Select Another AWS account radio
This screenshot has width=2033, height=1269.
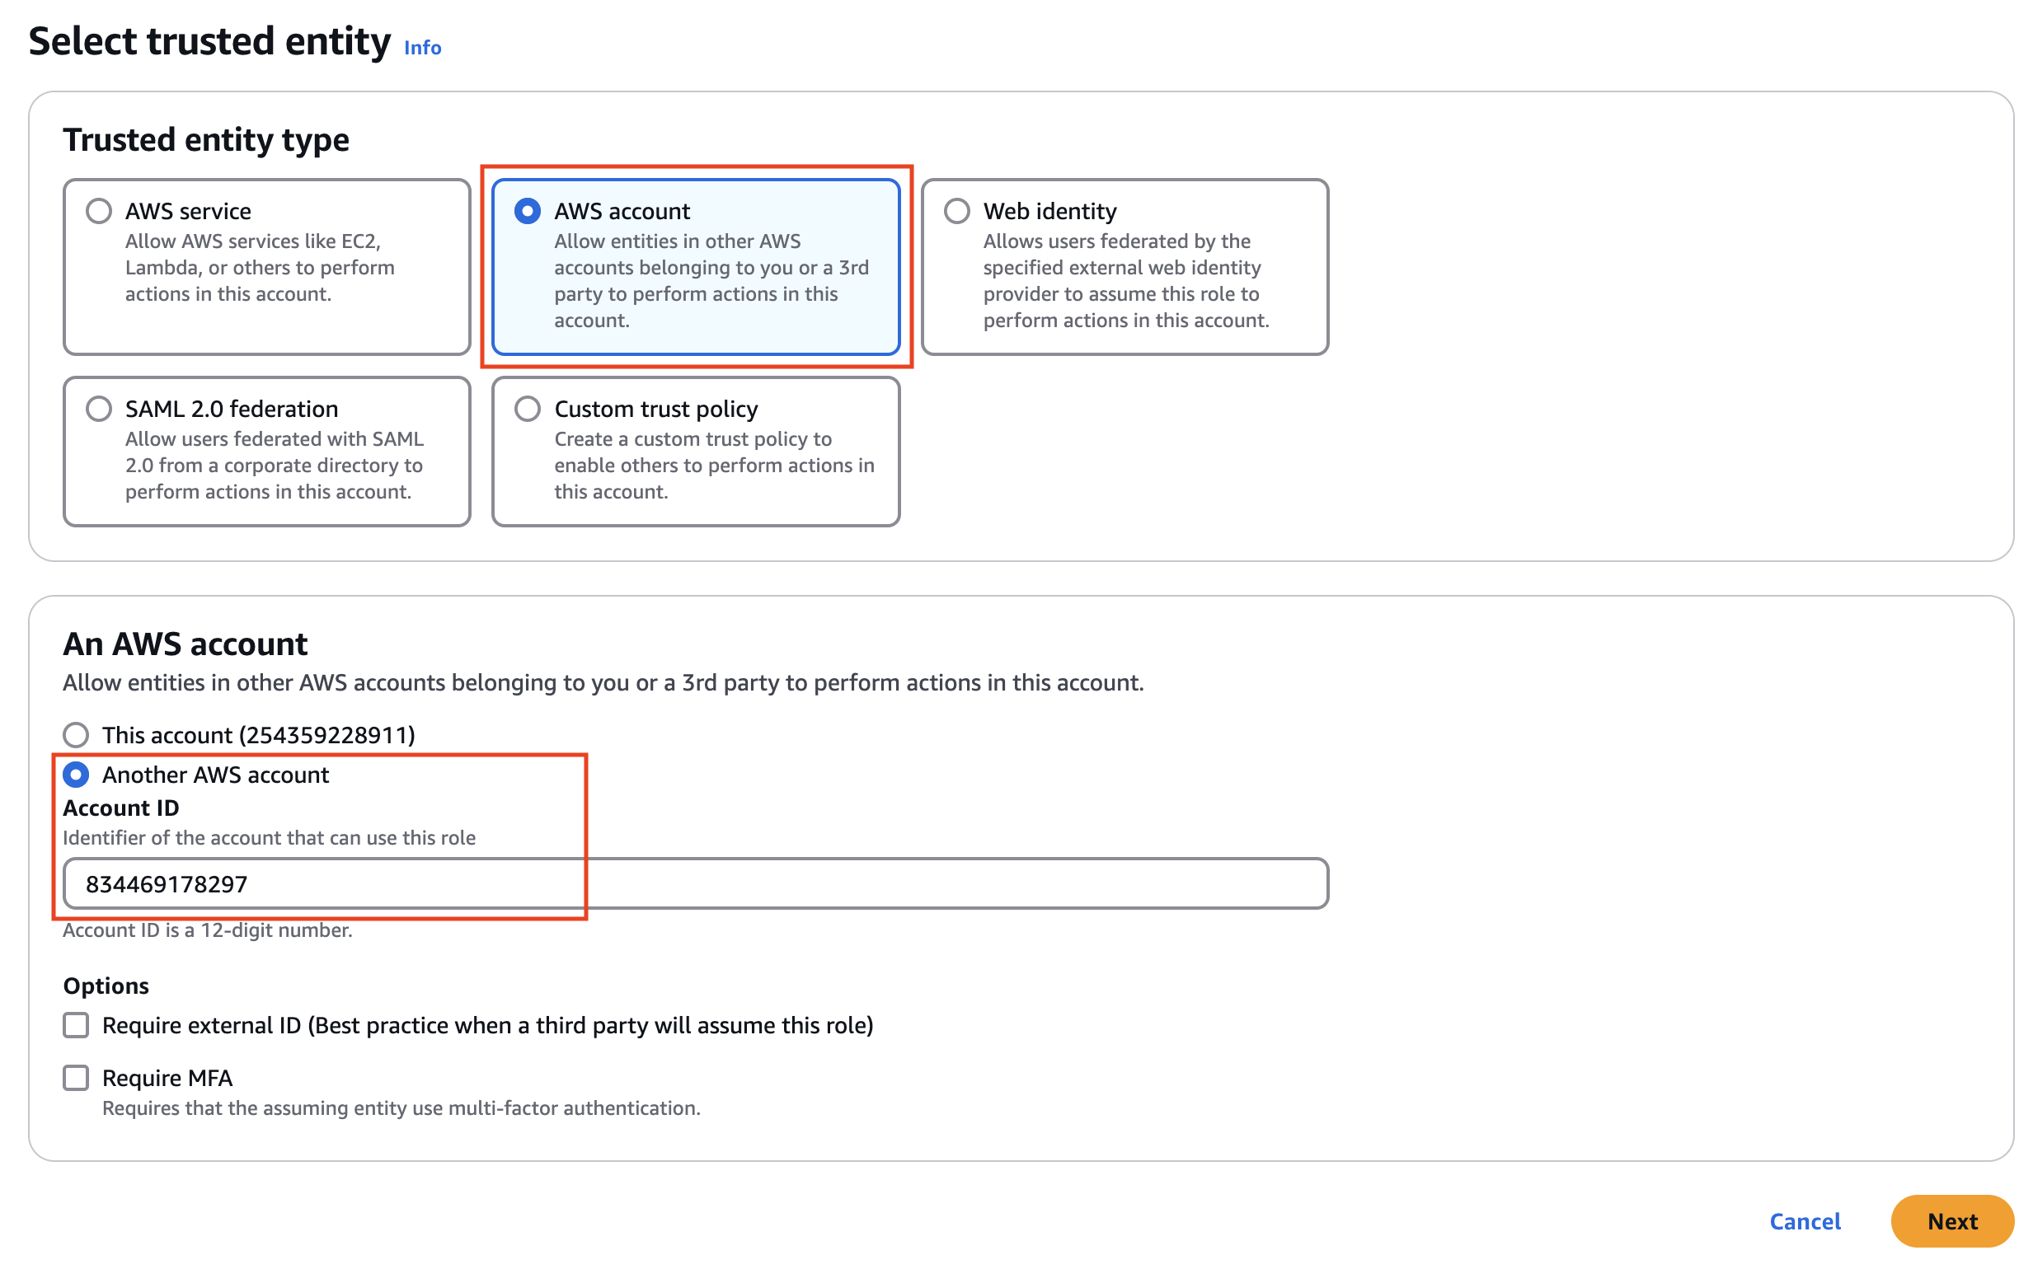pos(76,775)
